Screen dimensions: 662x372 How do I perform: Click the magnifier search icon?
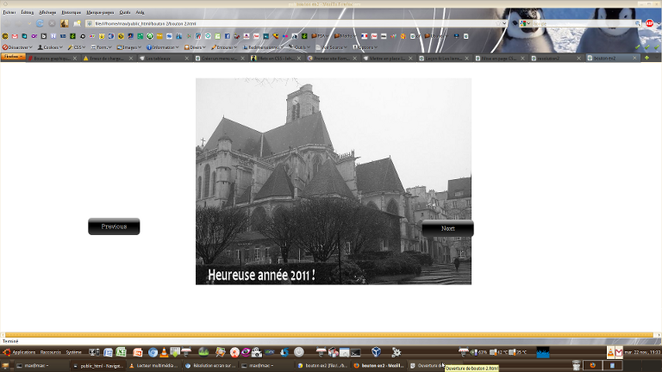(638, 23)
